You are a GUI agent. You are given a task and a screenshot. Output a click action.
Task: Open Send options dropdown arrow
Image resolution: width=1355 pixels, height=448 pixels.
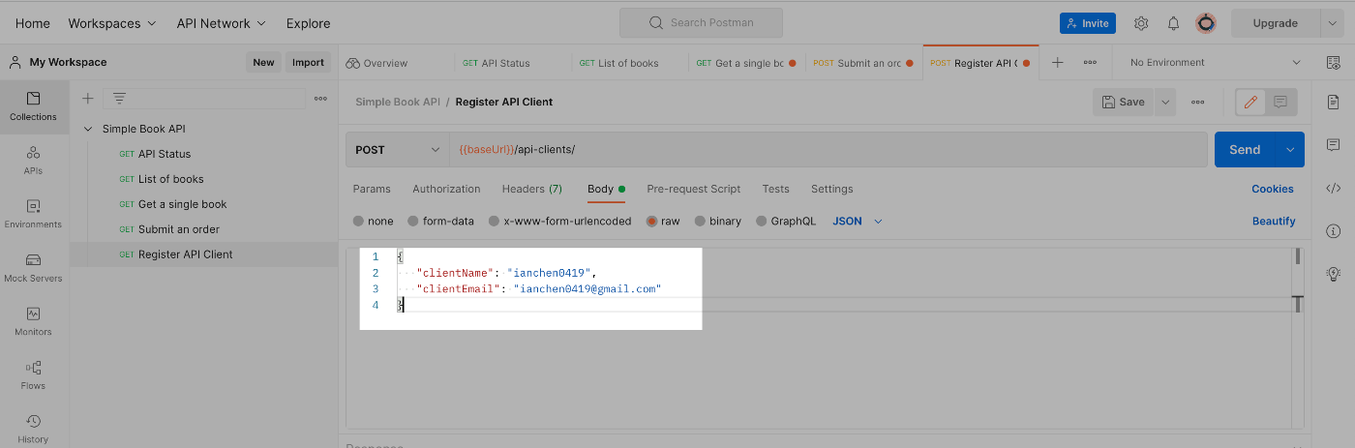pyautogui.click(x=1290, y=150)
